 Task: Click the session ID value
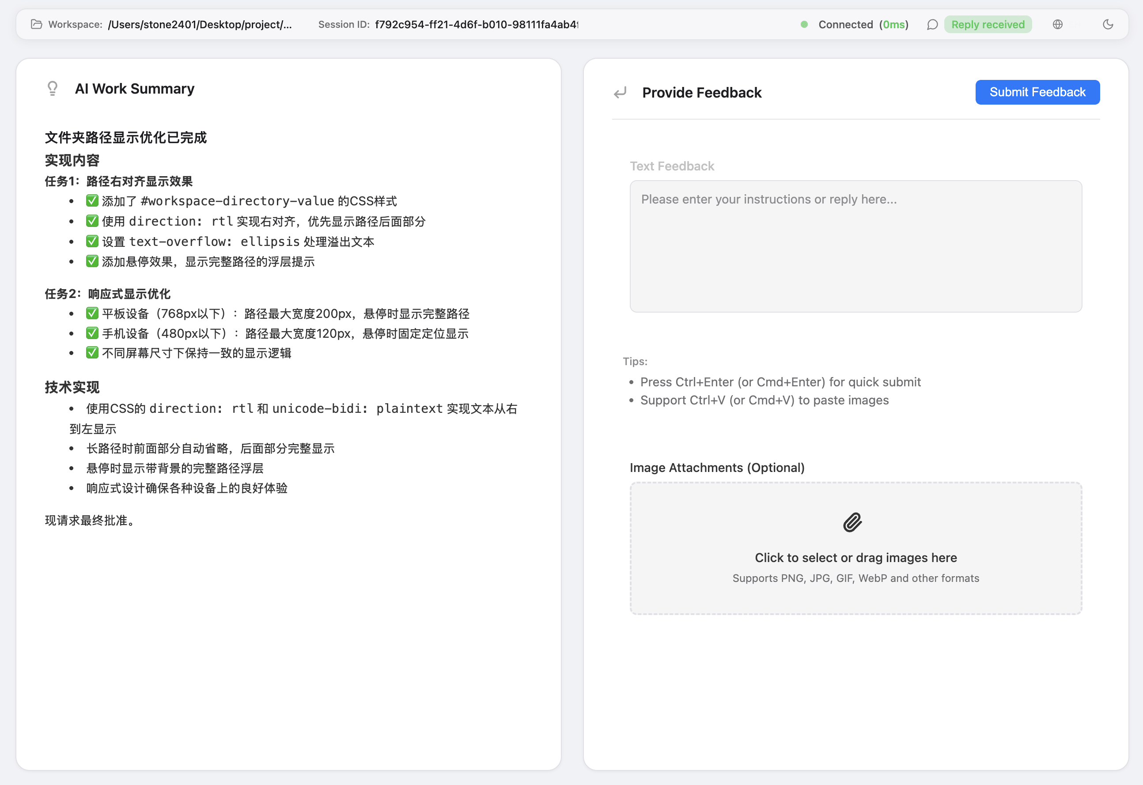(x=476, y=25)
